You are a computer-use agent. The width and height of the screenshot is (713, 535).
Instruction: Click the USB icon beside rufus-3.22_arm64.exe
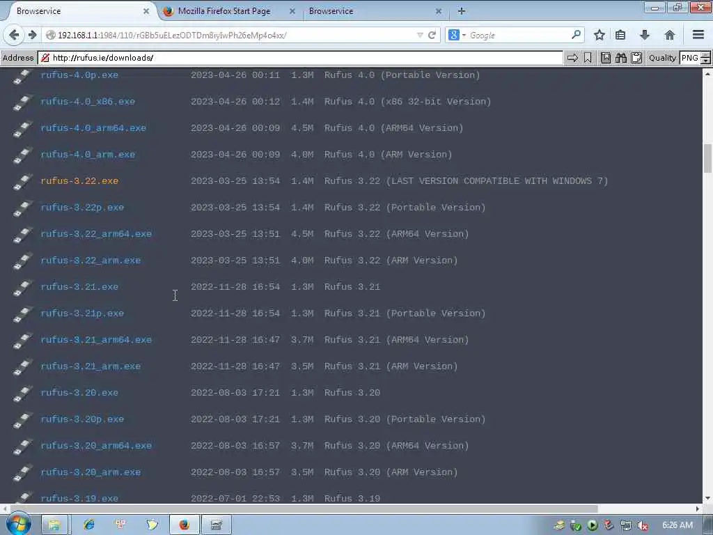tap(23, 235)
